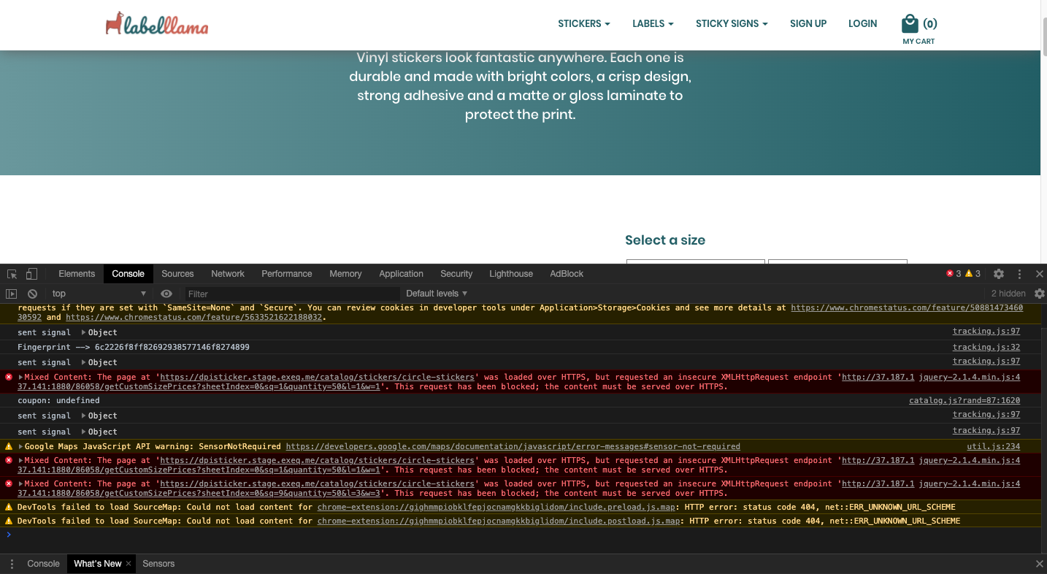Expand the first sent signal Object

84,332
